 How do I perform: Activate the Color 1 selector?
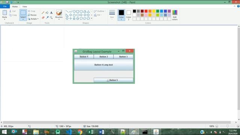[x=121, y=15]
